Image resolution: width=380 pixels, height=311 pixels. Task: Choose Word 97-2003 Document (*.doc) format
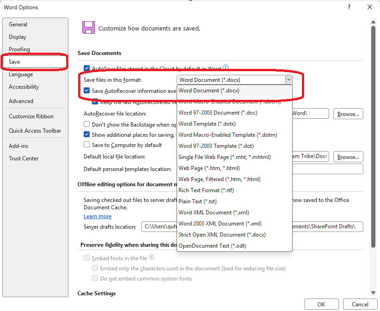[234, 113]
